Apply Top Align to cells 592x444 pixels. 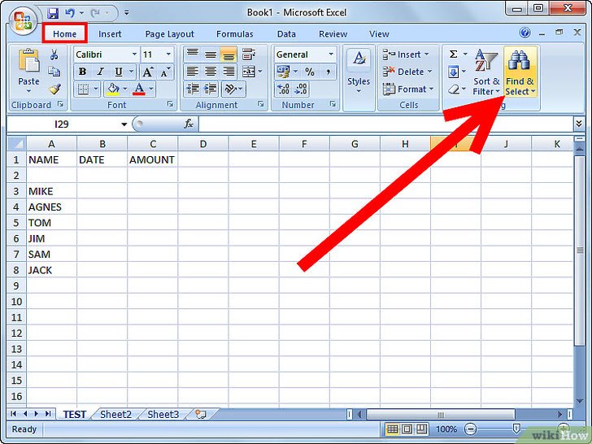pos(193,54)
